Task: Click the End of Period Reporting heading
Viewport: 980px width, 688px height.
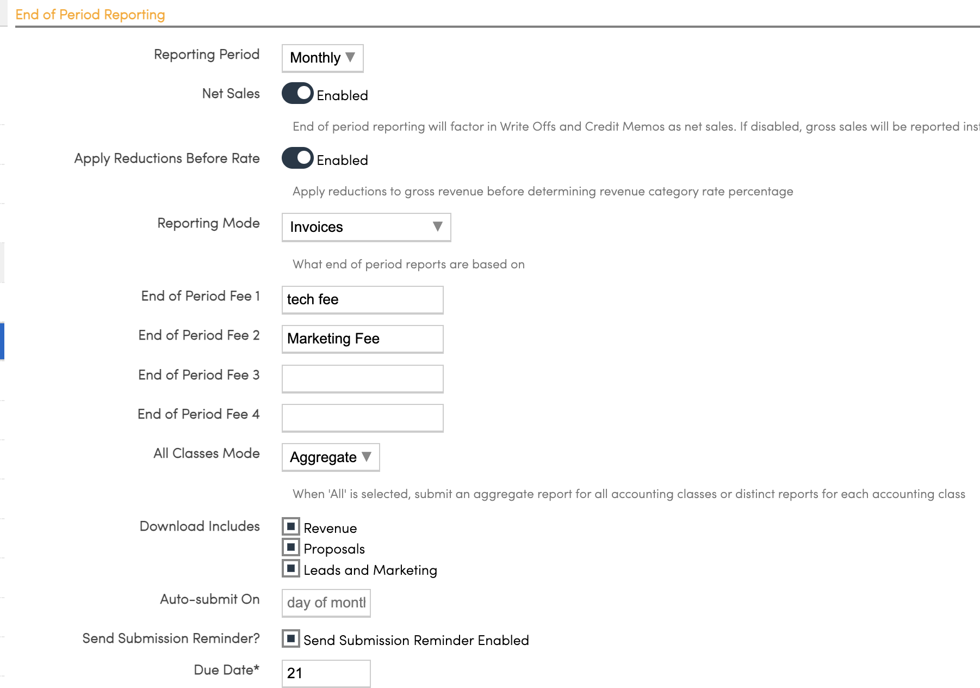Action: (90, 15)
